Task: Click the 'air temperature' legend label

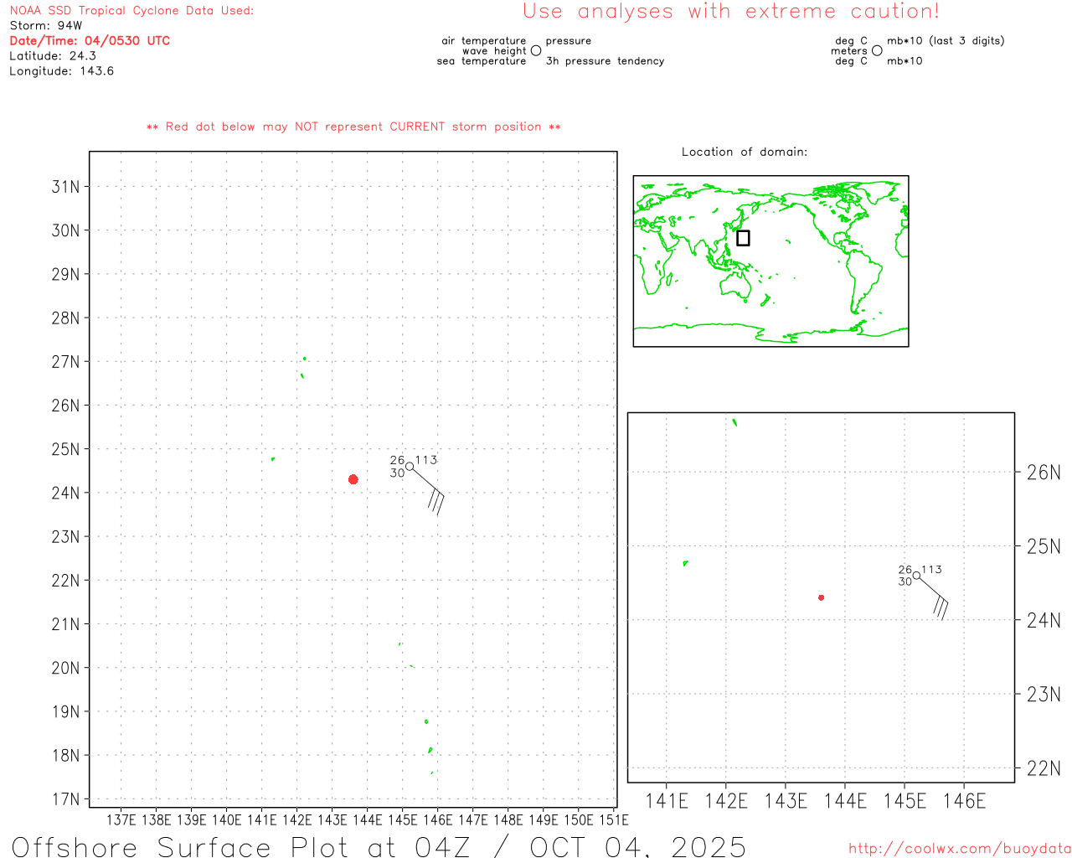Action: 484,41
